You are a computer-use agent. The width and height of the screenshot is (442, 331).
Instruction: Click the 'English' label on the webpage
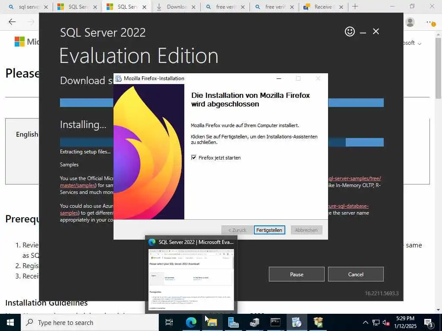click(27, 134)
